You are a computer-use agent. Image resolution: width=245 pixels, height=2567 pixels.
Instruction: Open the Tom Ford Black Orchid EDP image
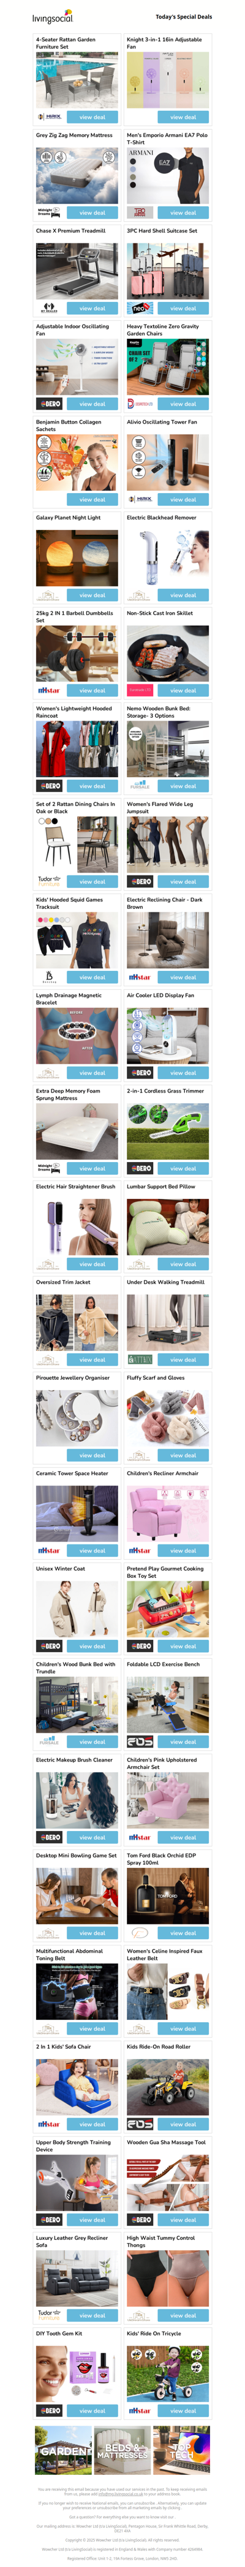(x=168, y=1896)
